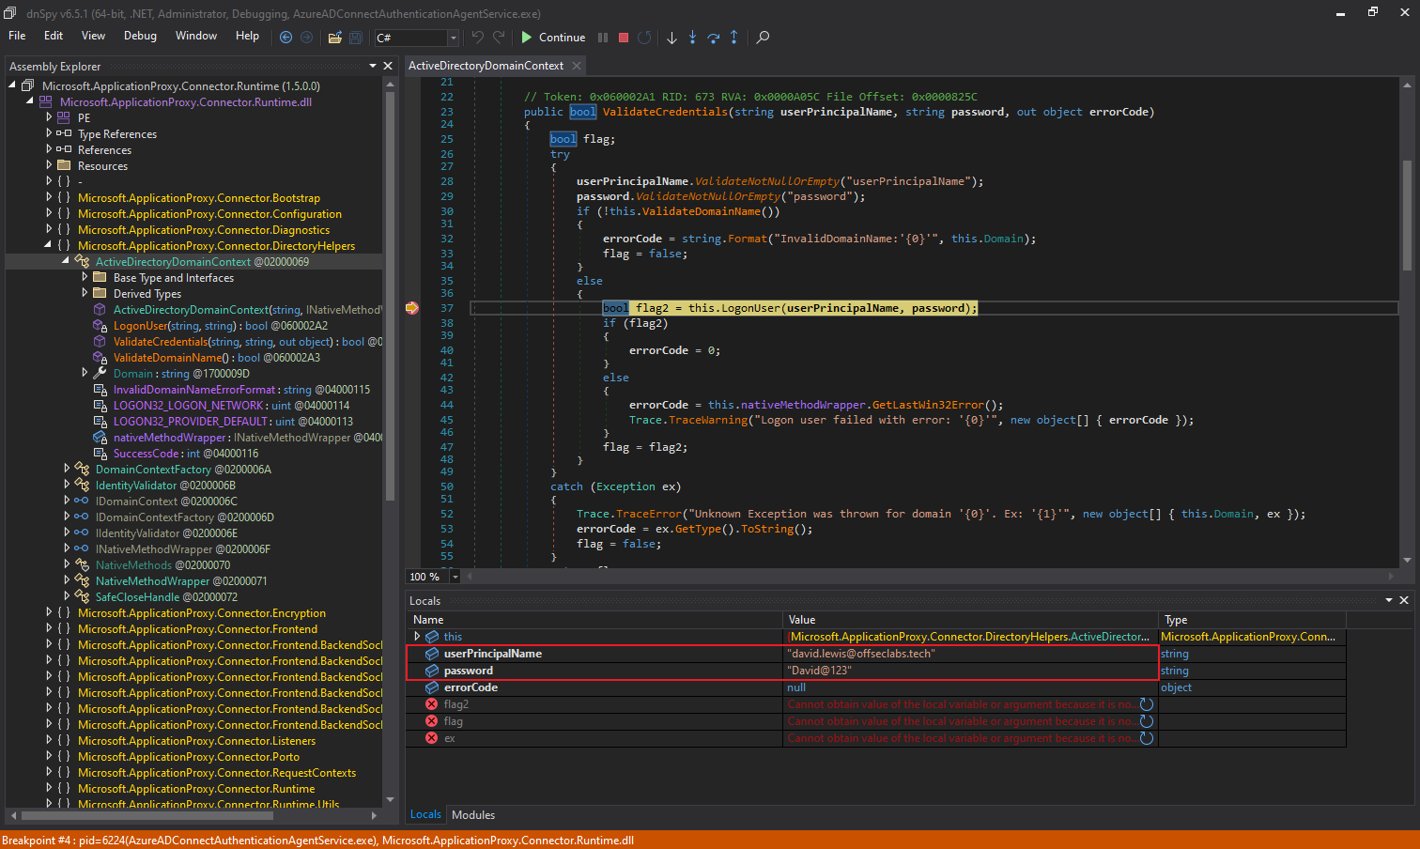Click the Assembly Explorer horizontal scrollbar
The image size is (1420, 849).
tap(146, 815)
